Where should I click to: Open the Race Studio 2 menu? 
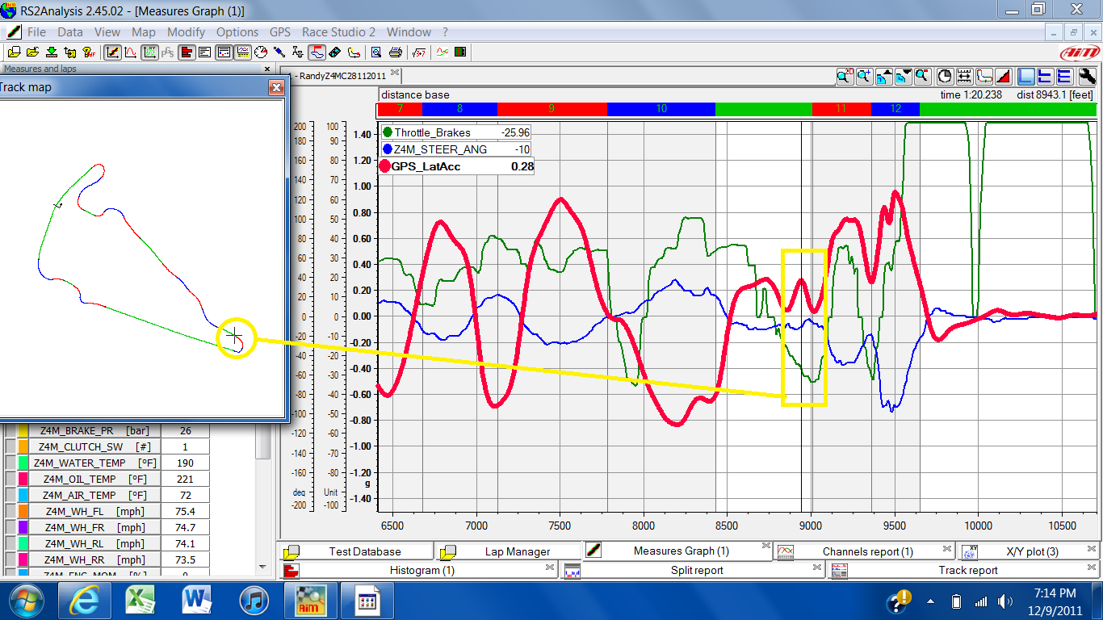(338, 32)
